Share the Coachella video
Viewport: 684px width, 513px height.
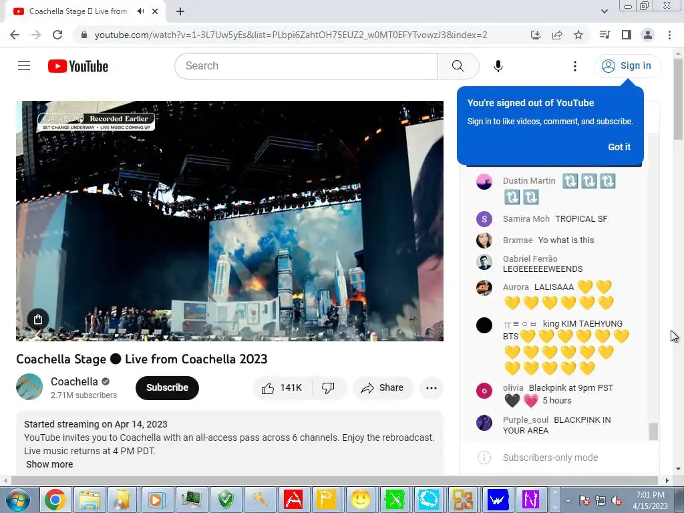click(x=383, y=388)
